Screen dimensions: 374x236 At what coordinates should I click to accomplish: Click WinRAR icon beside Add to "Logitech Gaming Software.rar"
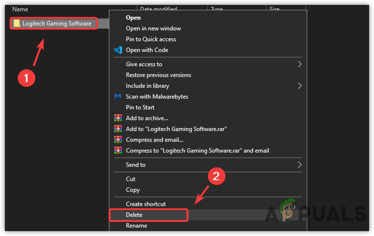click(x=118, y=129)
